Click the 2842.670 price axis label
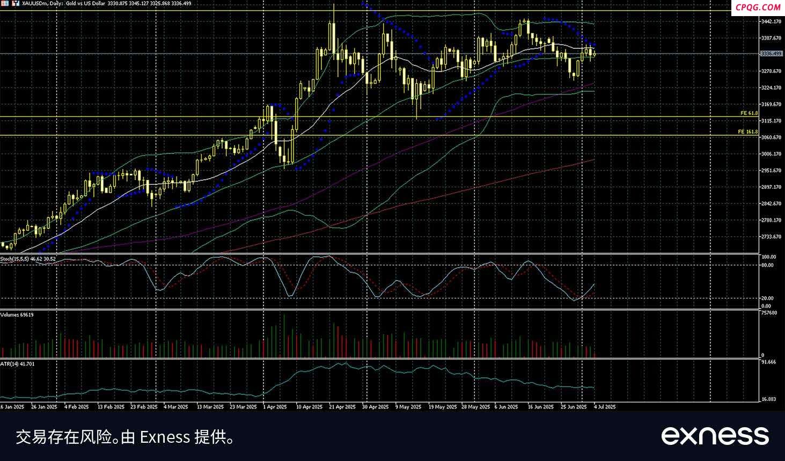The height and width of the screenshot is (461, 785). (x=771, y=203)
